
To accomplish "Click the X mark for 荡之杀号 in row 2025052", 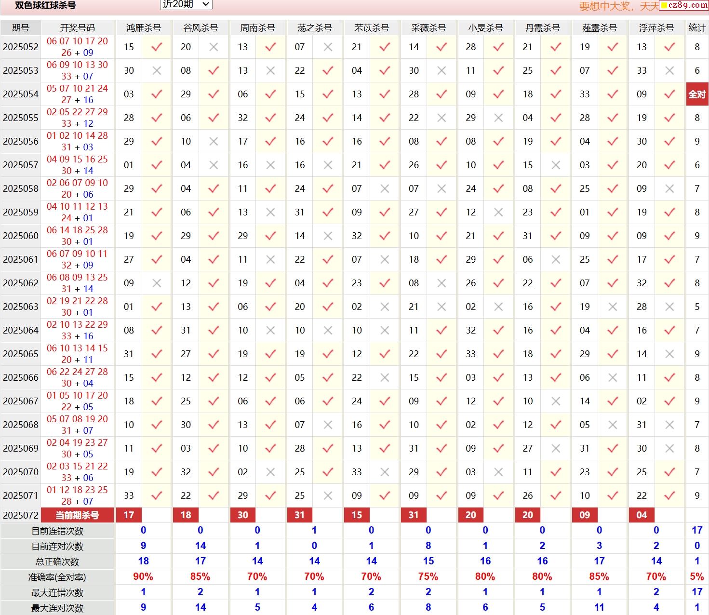I will pyautogui.click(x=328, y=47).
